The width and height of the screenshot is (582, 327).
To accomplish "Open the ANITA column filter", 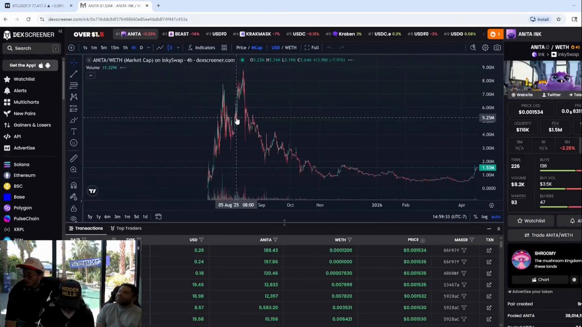I will (x=275, y=240).
